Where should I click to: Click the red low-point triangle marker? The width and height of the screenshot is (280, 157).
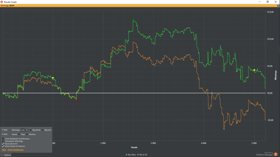pos(76,100)
